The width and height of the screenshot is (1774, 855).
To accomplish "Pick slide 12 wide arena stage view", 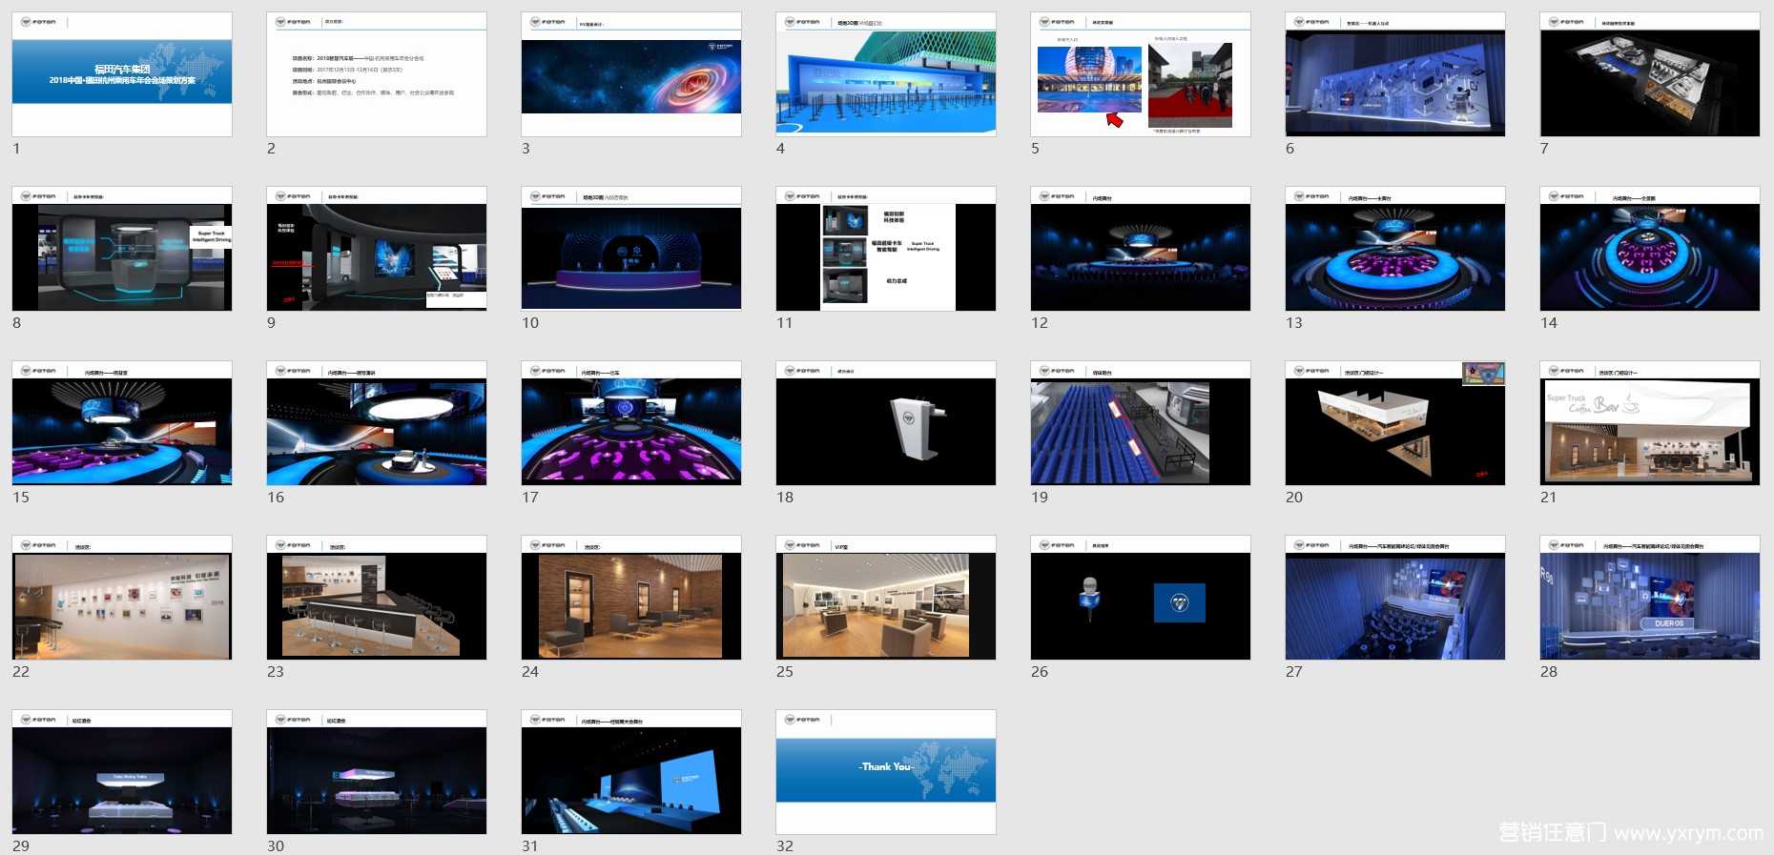I will pos(1141,249).
